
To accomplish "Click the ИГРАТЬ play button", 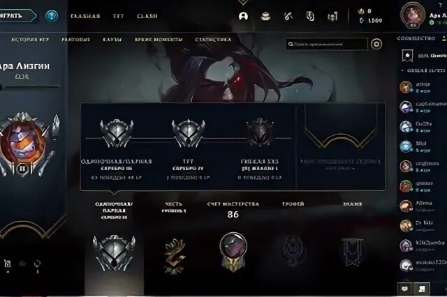I will point(17,15).
